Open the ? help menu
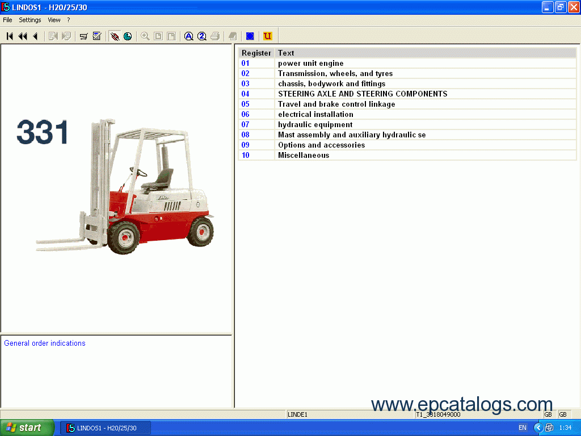 (x=69, y=20)
